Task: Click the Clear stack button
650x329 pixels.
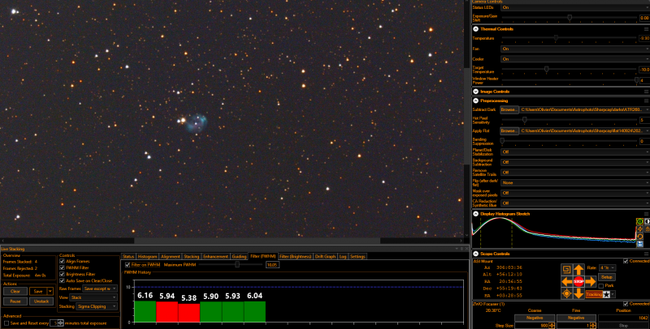Action: click(x=15, y=292)
